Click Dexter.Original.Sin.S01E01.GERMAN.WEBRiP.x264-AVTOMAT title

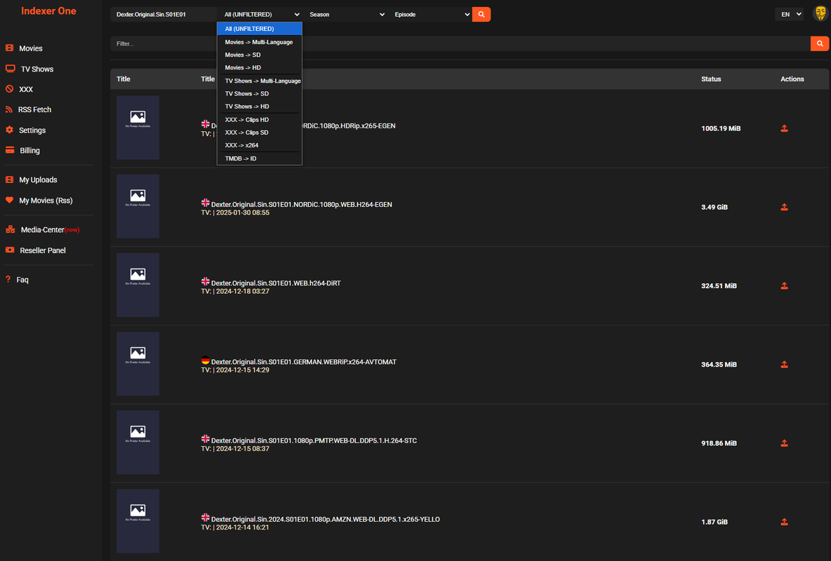coord(304,362)
